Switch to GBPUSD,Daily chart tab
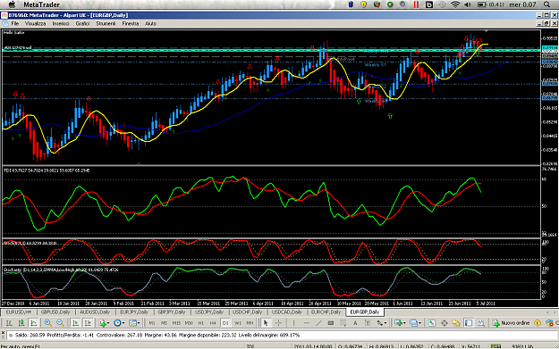This screenshot has width=559, height=349. pyautogui.click(x=55, y=312)
